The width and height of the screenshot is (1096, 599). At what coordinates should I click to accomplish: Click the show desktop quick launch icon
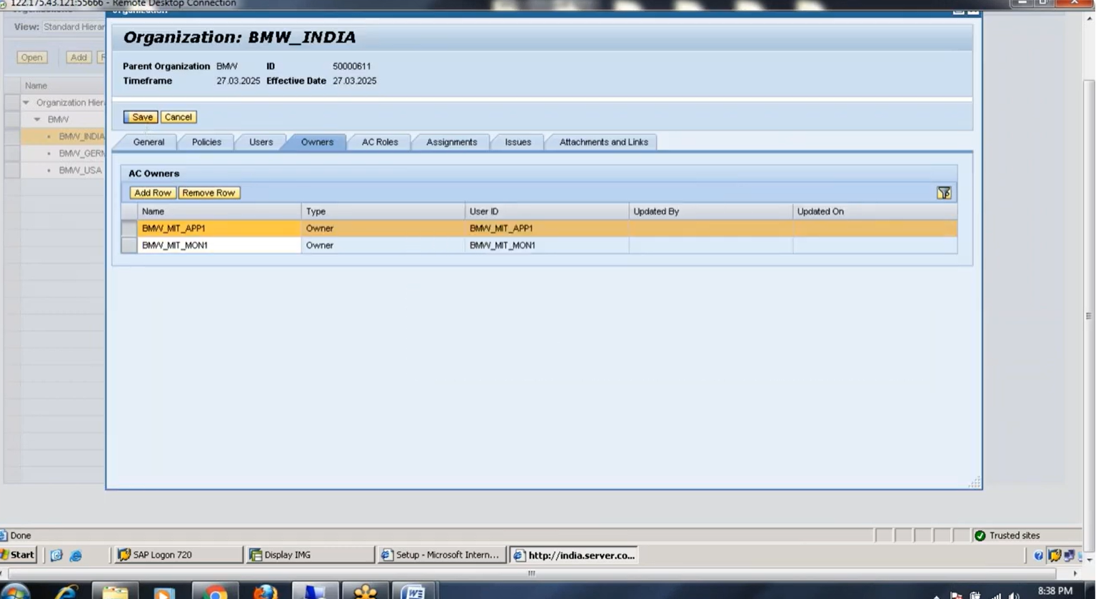pos(56,555)
